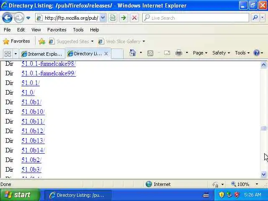The width and height of the screenshot is (268, 201).
Task: Open the 51.0b1/ directory link
Action: (31, 102)
